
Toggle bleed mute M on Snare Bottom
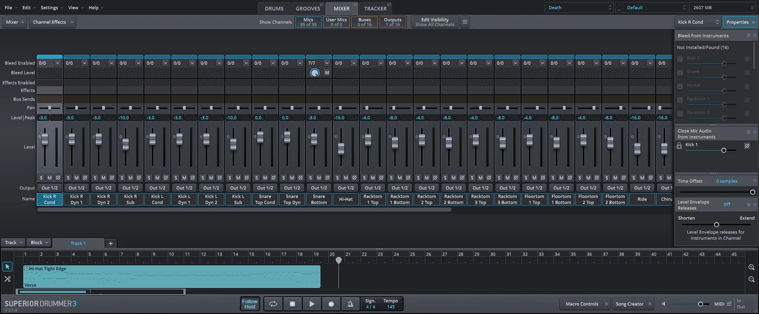pos(327,73)
